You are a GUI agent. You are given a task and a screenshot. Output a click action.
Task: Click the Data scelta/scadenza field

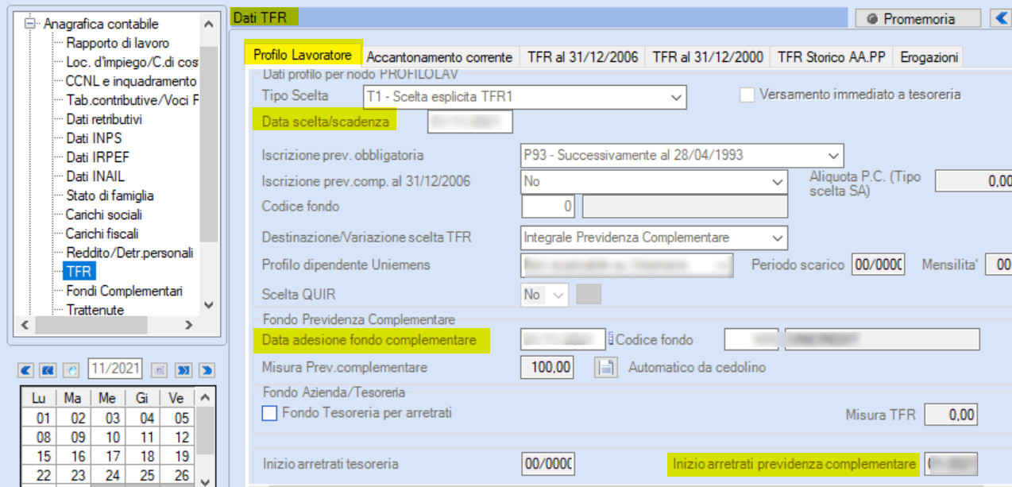469,122
